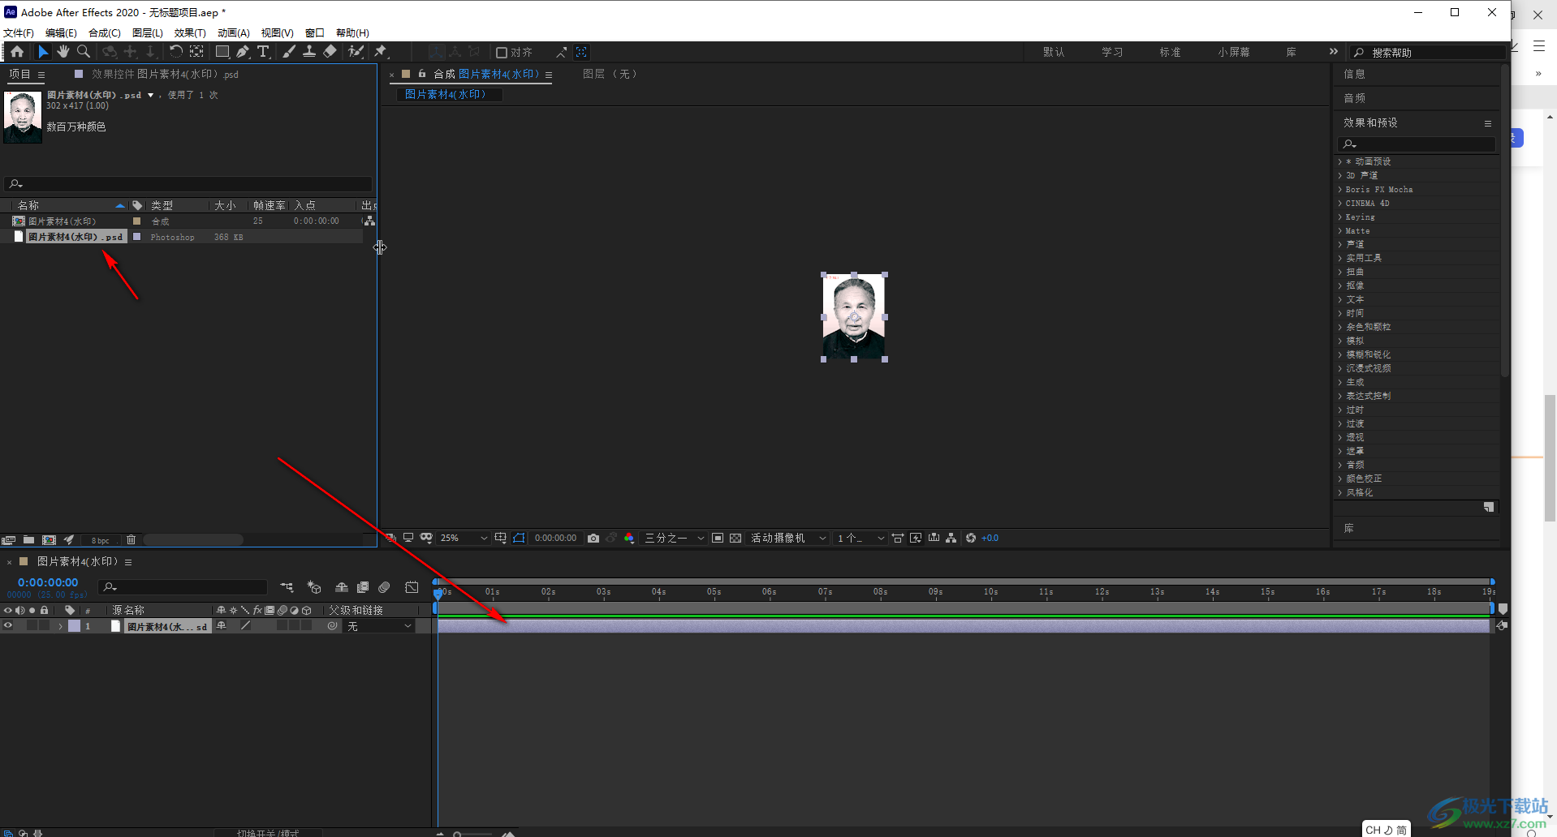Toggle mask and shape path visibility
Viewport: 1557px width, 837px height.
pyautogui.click(x=520, y=539)
